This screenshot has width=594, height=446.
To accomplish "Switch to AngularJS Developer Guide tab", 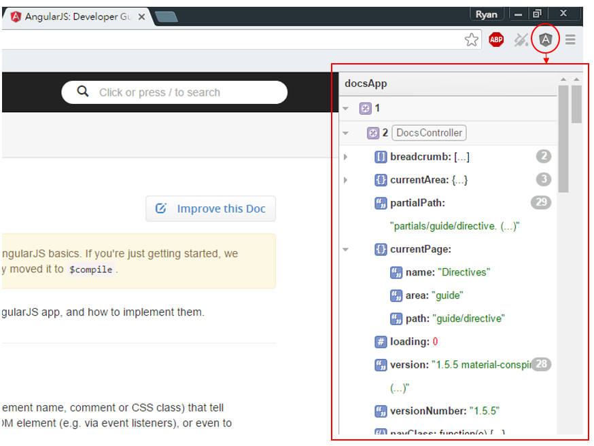I will tap(77, 17).
